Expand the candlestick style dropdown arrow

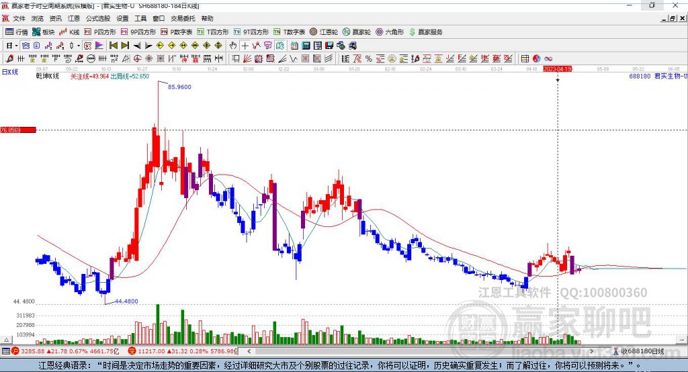[x=79, y=46]
